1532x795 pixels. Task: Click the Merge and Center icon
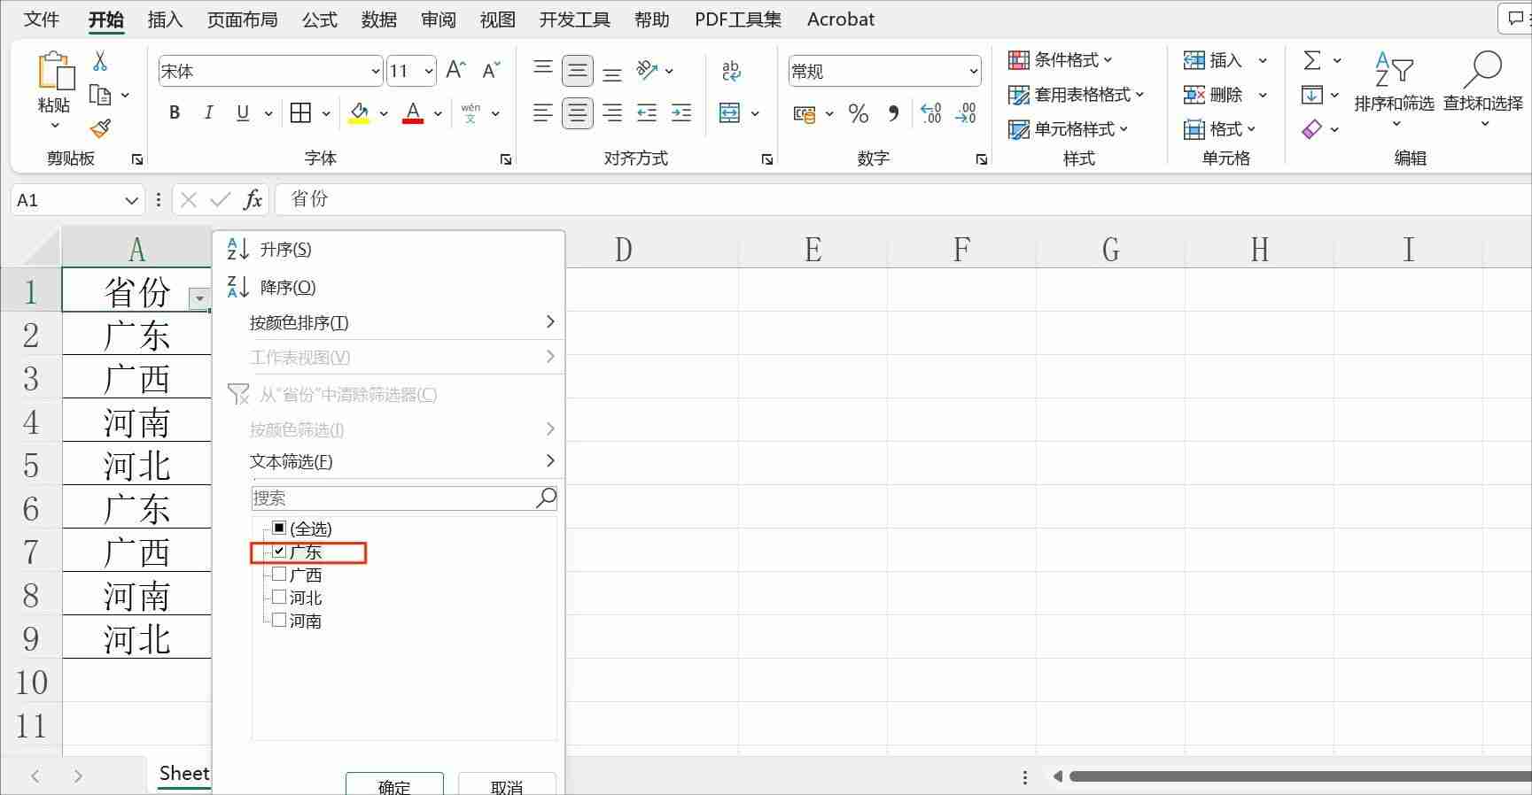[x=730, y=113]
